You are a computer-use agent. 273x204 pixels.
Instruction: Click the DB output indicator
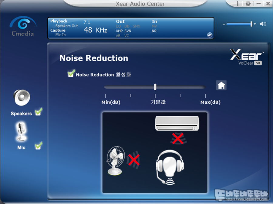127,26
